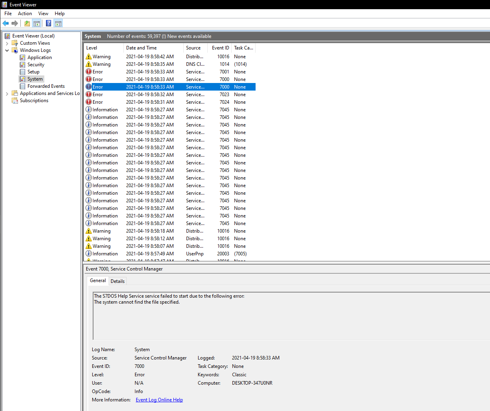The height and width of the screenshot is (411, 490).
Task: Click the '7023' event ID cell
Action: pos(224,95)
